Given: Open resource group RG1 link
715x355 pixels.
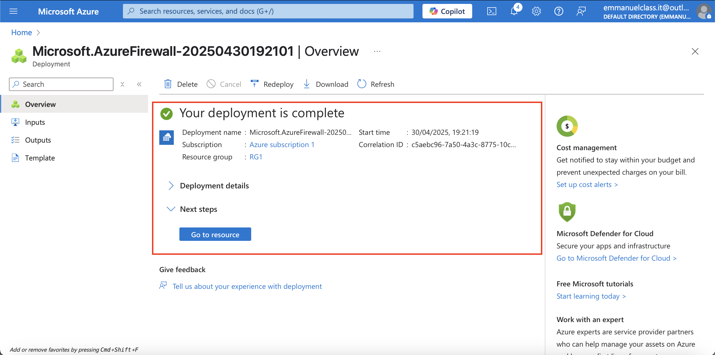Looking at the screenshot, I should pyautogui.click(x=256, y=157).
